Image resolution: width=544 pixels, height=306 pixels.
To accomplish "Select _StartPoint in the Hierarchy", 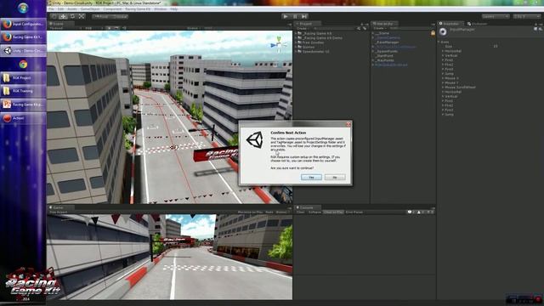I will [x=384, y=56].
